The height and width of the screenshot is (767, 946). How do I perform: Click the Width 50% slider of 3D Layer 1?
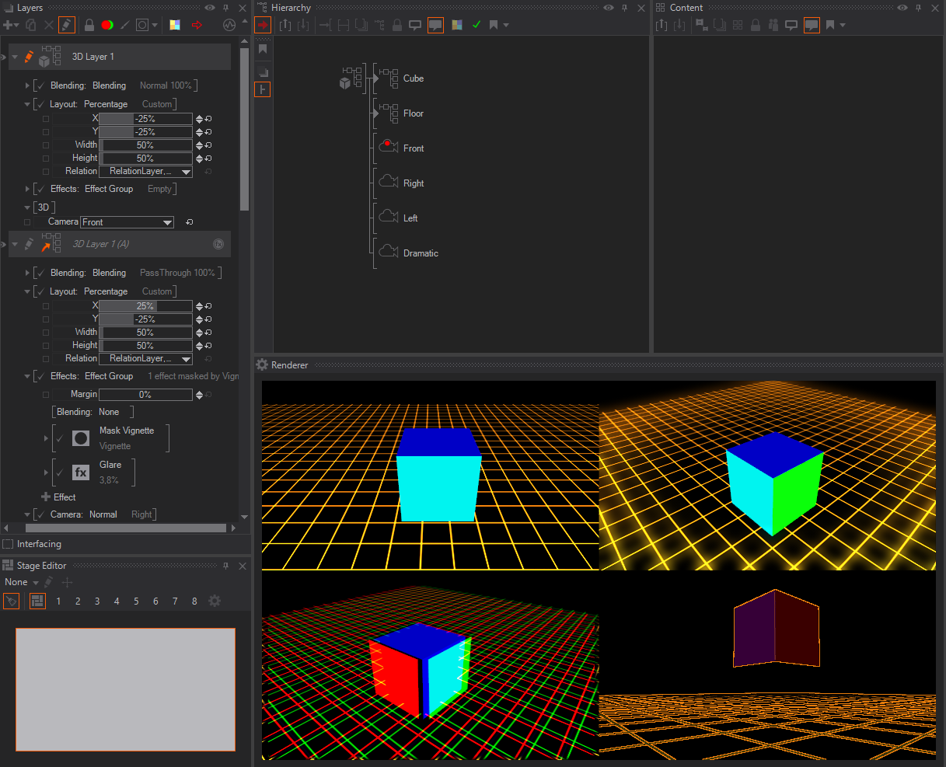pyautogui.click(x=145, y=145)
